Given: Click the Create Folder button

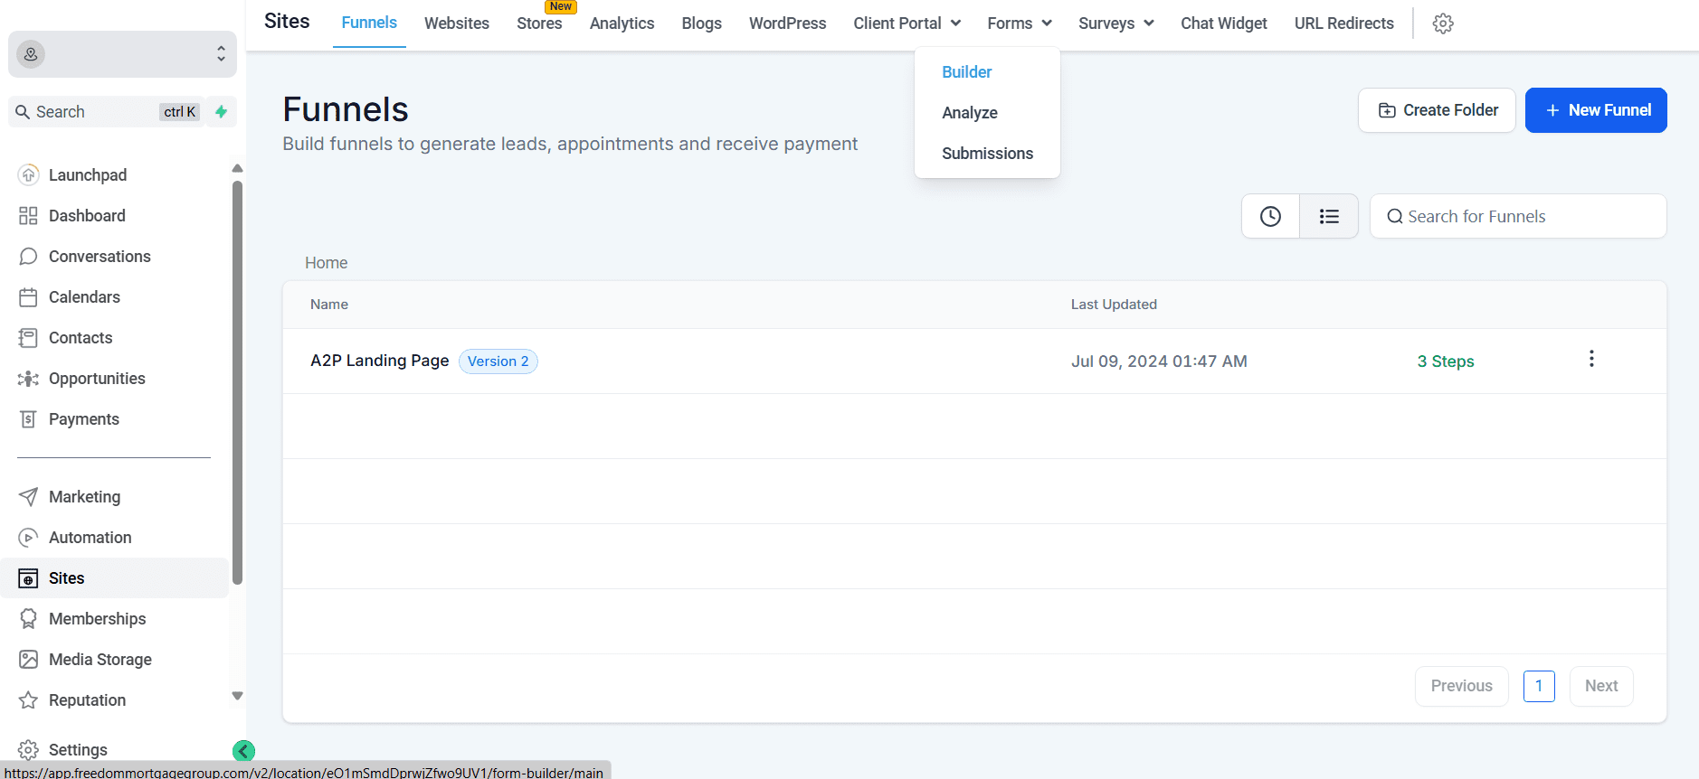Looking at the screenshot, I should coord(1437,110).
